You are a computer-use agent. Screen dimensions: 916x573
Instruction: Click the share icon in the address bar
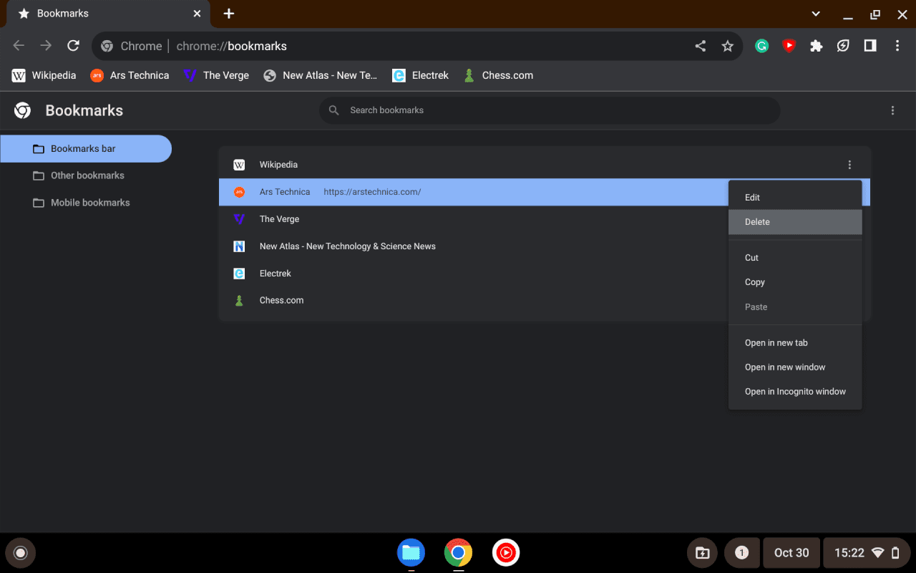(x=701, y=46)
